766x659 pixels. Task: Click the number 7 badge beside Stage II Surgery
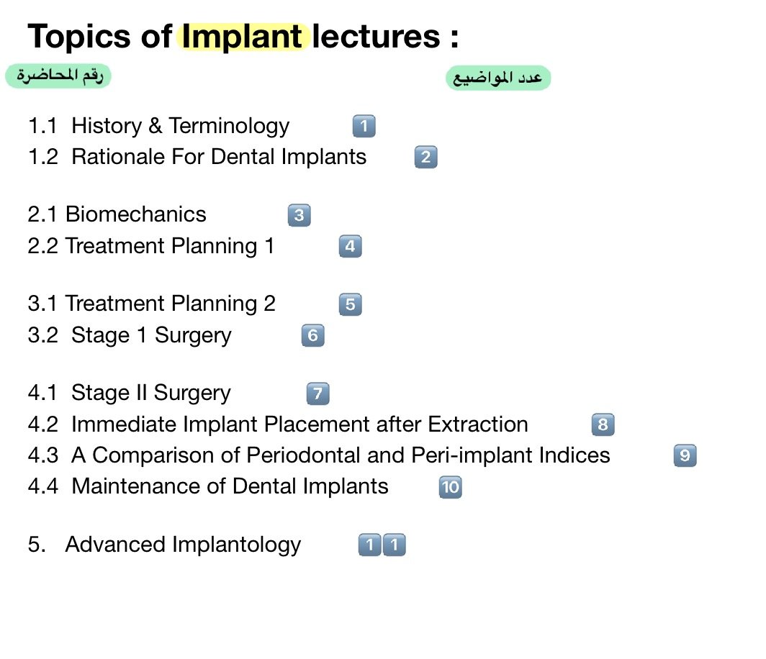coord(317,394)
